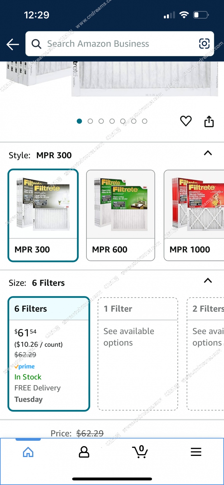224x485 pixels.
Task: Open the main product image
Action: click(x=112, y=80)
